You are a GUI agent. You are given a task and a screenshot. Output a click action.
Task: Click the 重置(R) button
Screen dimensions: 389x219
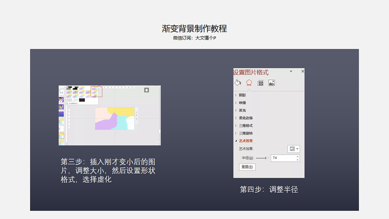click(x=247, y=167)
